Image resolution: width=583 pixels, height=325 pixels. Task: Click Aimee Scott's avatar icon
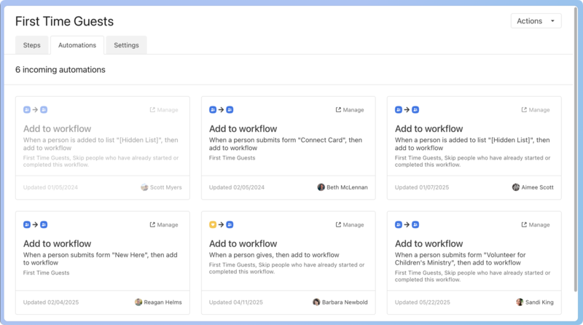click(x=516, y=187)
